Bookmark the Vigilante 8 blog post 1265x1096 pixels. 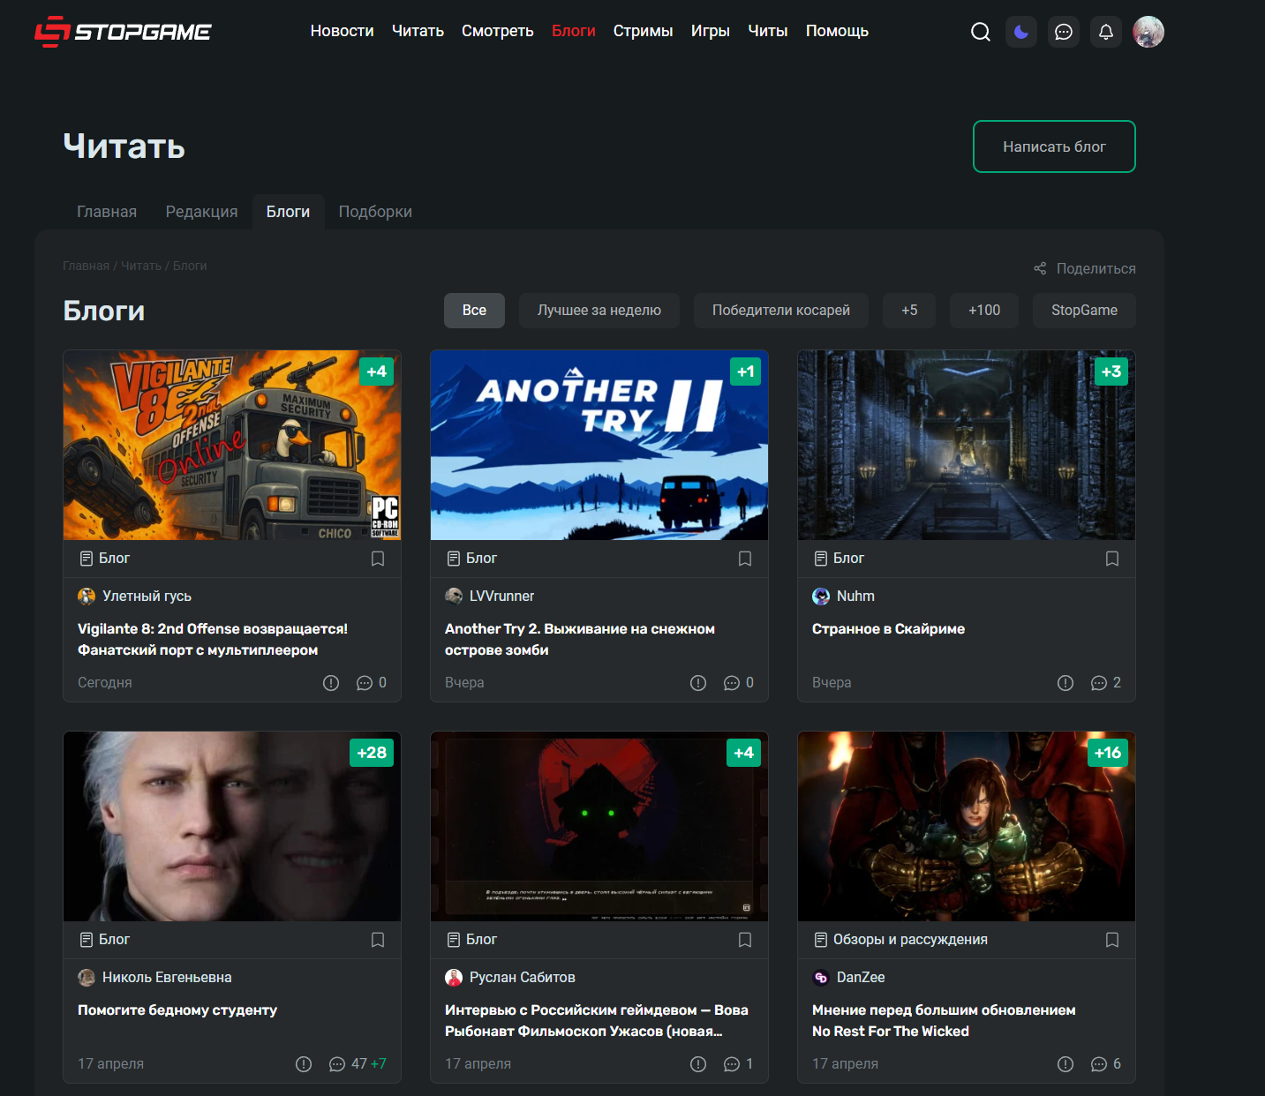[378, 559]
